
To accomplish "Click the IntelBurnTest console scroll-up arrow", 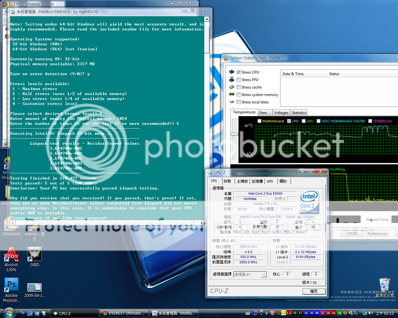I will coord(207,19).
